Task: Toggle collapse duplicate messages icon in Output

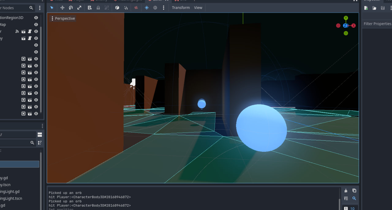Action: 346,198
